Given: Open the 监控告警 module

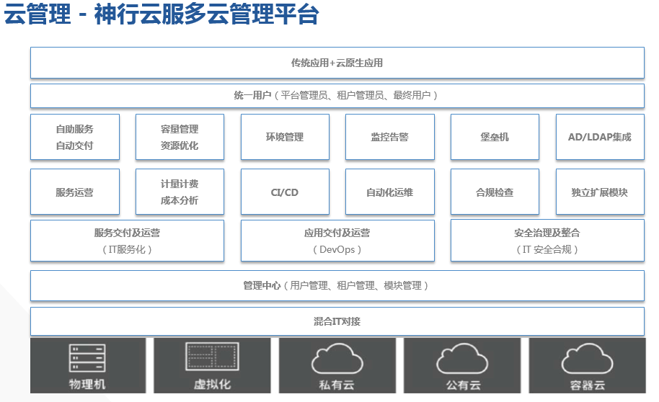Looking at the screenshot, I should (390, 137).
